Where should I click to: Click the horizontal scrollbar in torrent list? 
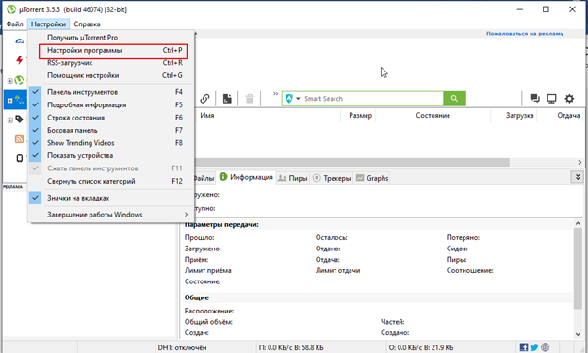click(351, 162)
